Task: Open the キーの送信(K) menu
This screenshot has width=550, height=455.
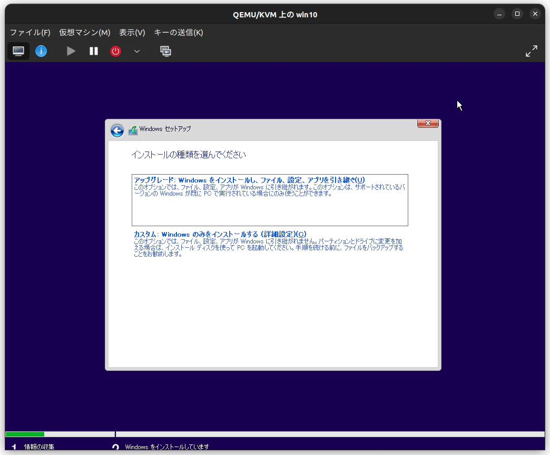Action: (179, 33)
